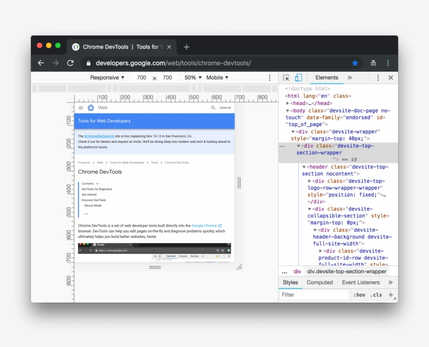
Task: Grab the viewport corner resize handle
Action: [239, 267]
